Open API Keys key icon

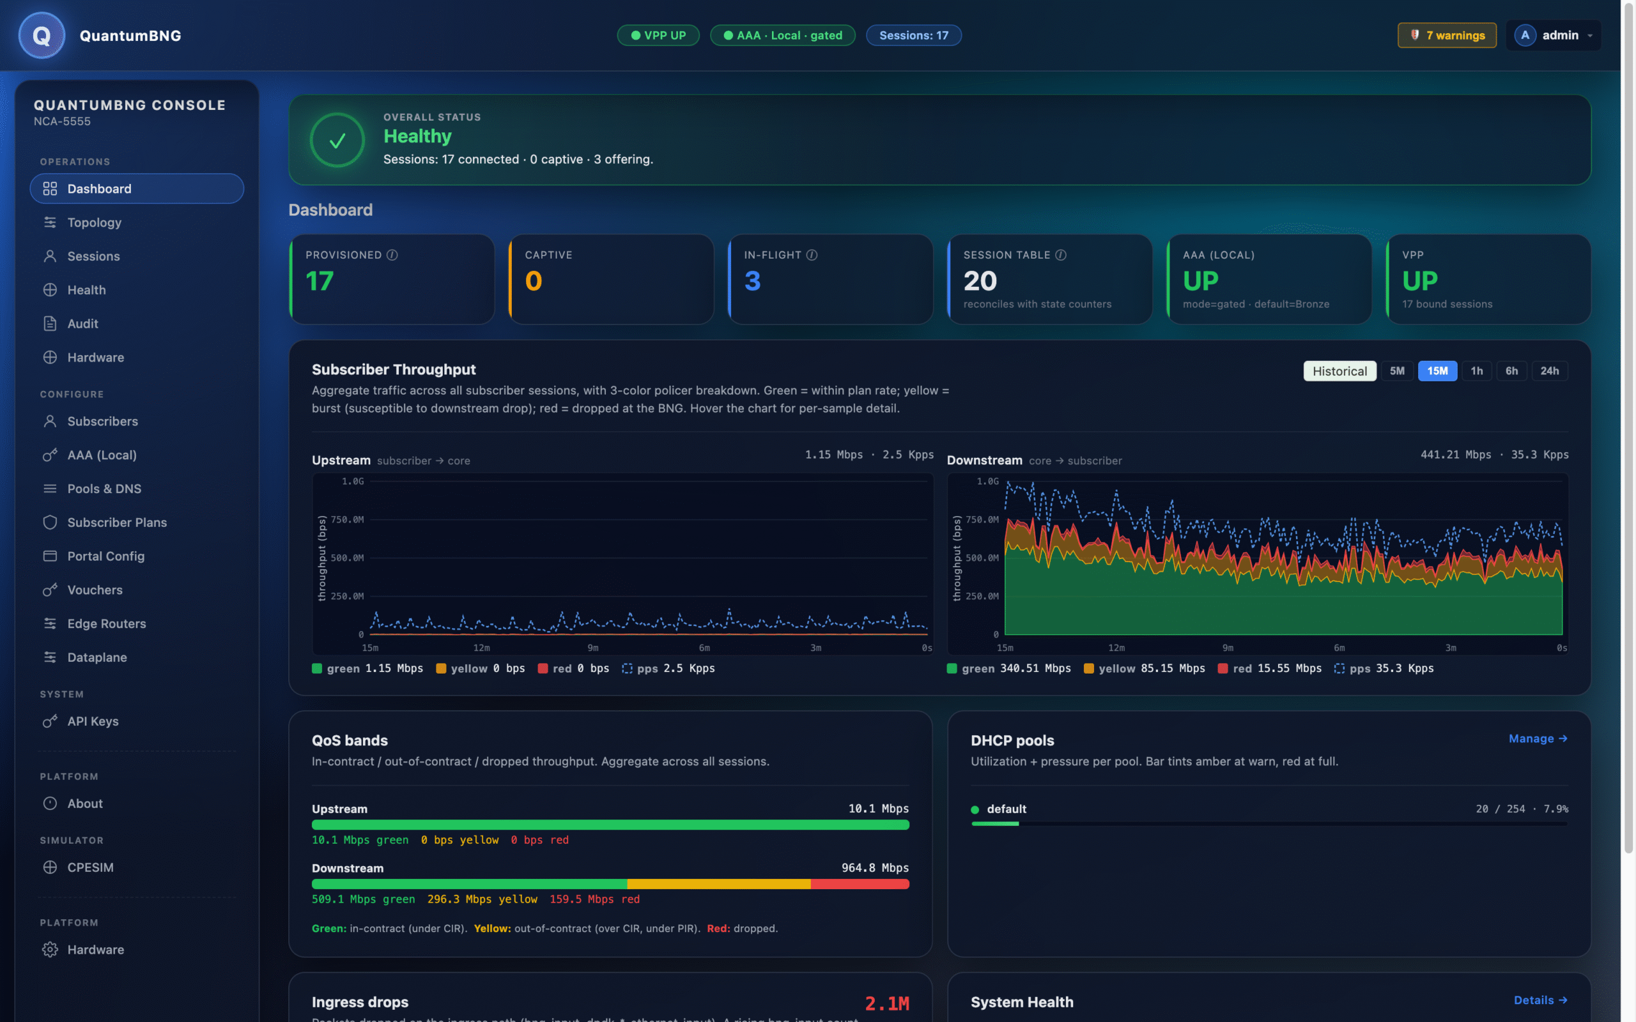pyautogui.click(x=50, y=721)
